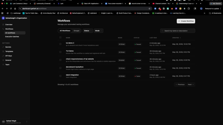Open the API Keys settings page

[9, 56]
